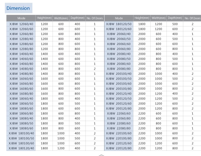Select the XJBW 14080/60 model cell

pos(21,69)
